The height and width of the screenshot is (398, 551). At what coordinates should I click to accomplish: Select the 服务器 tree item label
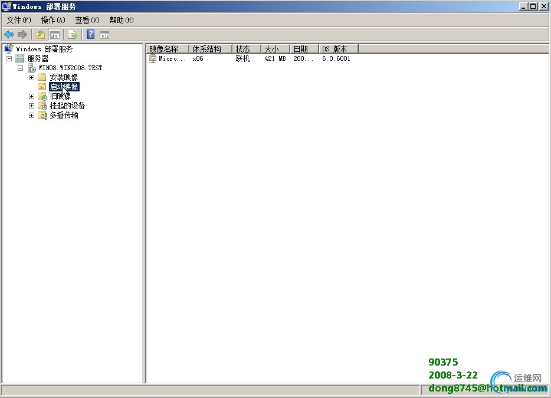pyautogui.click(x=38, y=58)
